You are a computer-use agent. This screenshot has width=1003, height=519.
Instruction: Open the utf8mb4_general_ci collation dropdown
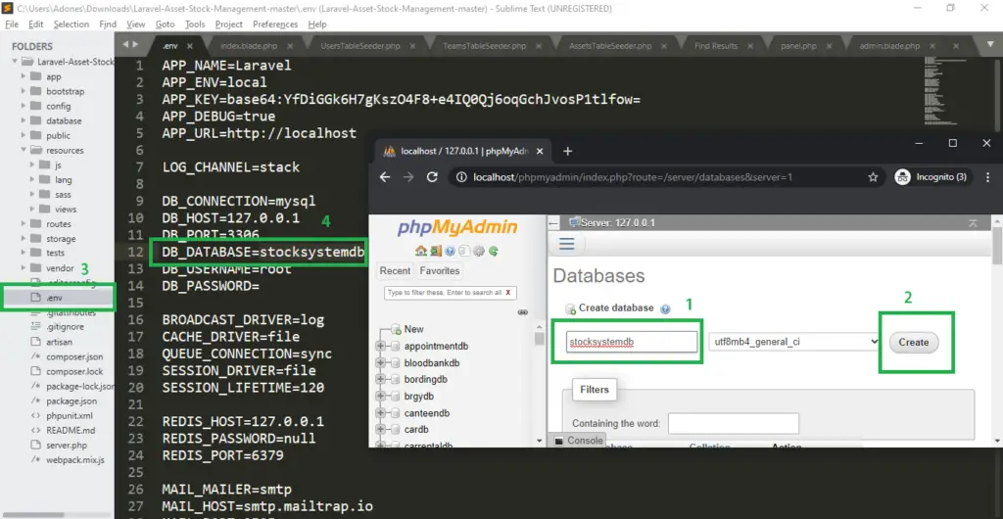pos(794,342)
